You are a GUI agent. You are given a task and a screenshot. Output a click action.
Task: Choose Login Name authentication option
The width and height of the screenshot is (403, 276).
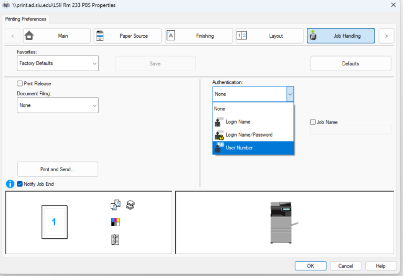(x=253, y=122)
